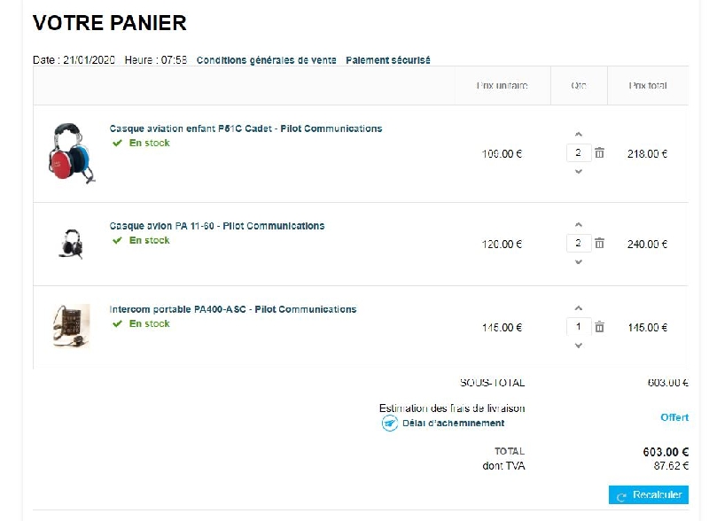Viewport: 709px width, 521px height.
Task: Click the airplane delivery icon near Délai d'acheminement
Action: tap(389, 424)
